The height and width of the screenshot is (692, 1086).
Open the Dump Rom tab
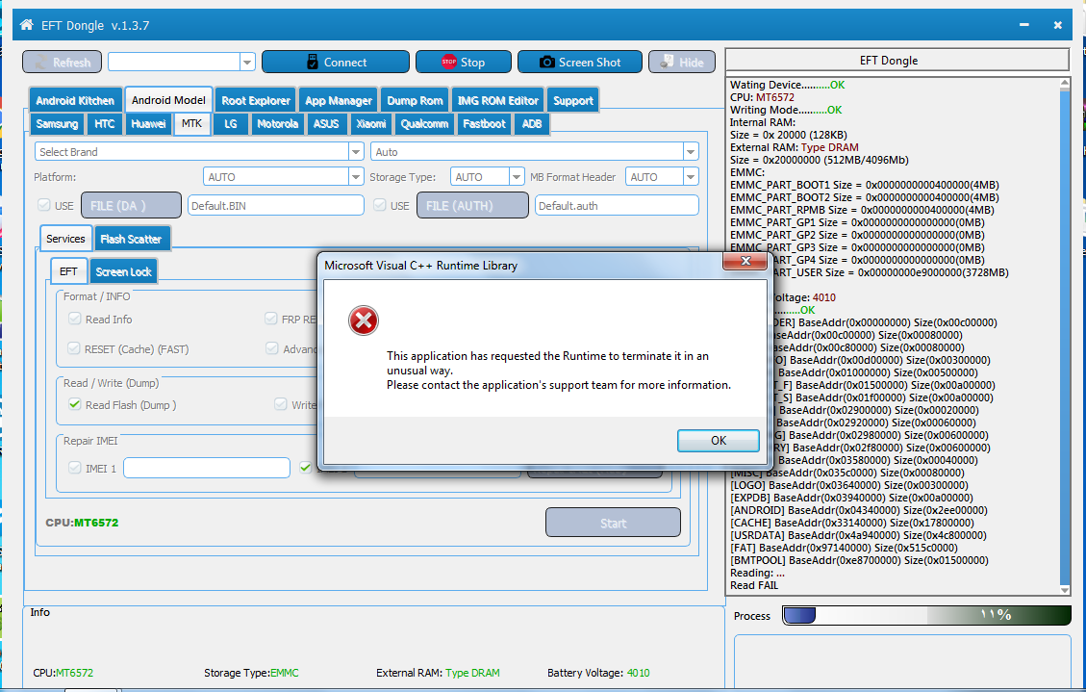pyautogui.click(x=415, y=100)
